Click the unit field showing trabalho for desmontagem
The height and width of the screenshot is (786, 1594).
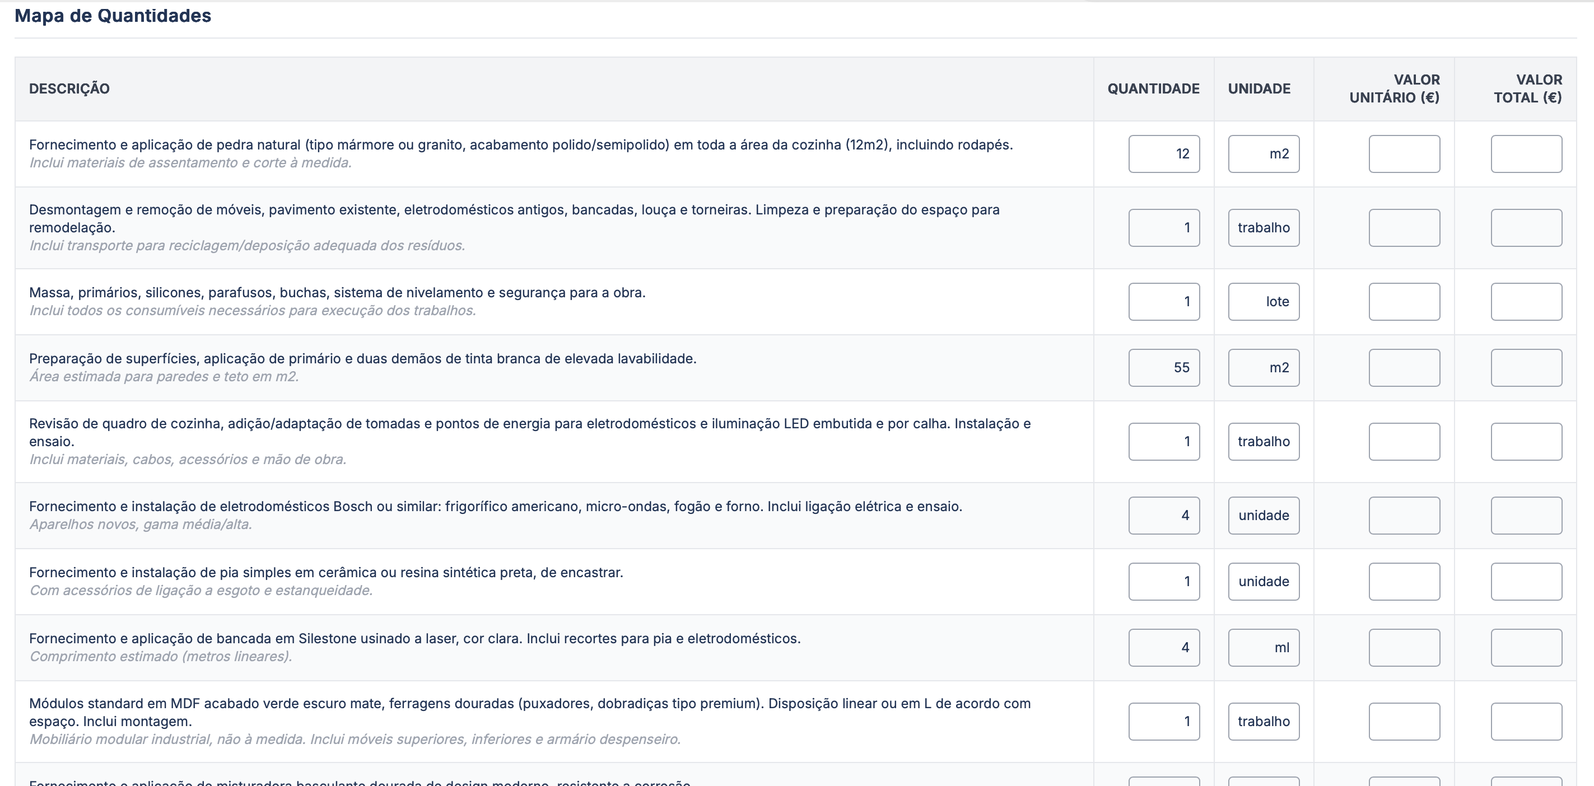click(x=1264, y=228)
